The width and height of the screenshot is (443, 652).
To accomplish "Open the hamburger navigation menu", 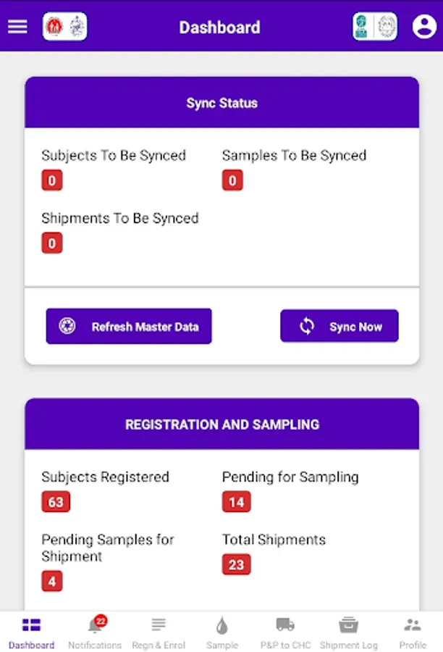I will [17, 27].
